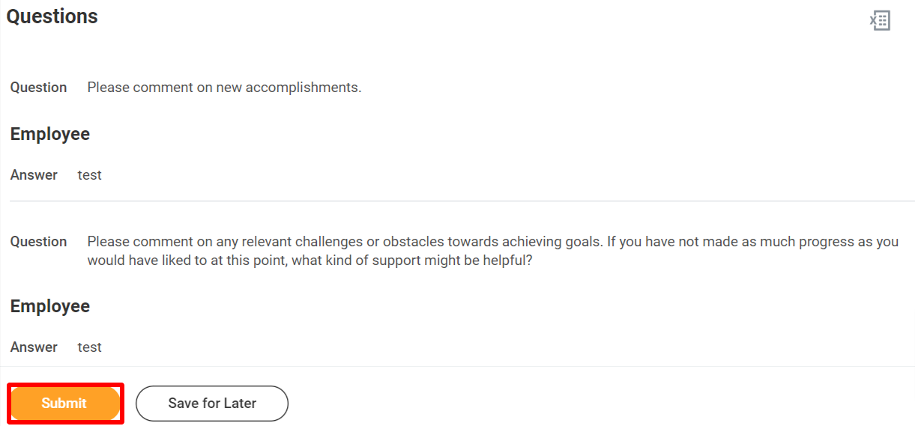Screen dimensions: 915x426
Task: Select the second 'test' answer value
Action: click(89, 347)
